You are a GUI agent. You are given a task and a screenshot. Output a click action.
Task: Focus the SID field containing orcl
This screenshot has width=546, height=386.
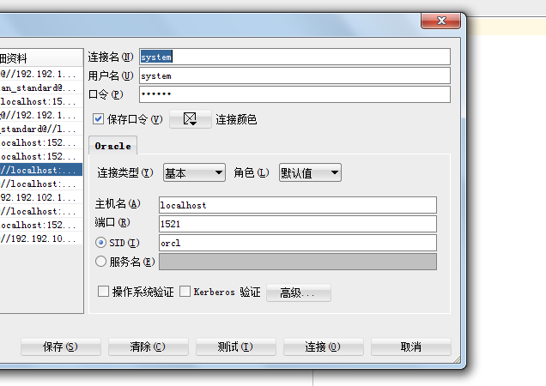298,243
